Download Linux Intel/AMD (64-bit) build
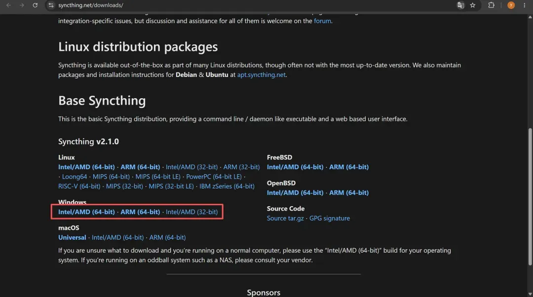533x297 pixels. pos(86,167)
